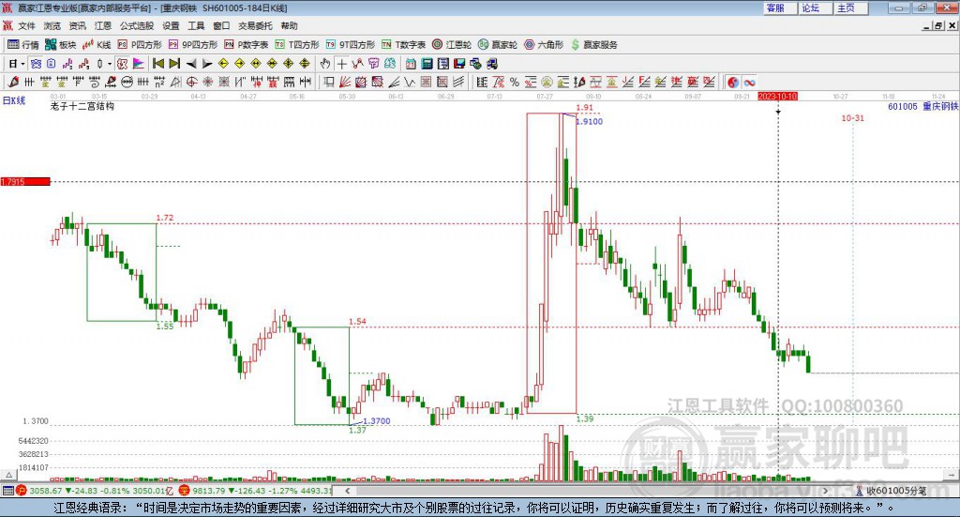Click the black right arrow step-forward icon
This screenshot has height=517, width=960.
207,64
